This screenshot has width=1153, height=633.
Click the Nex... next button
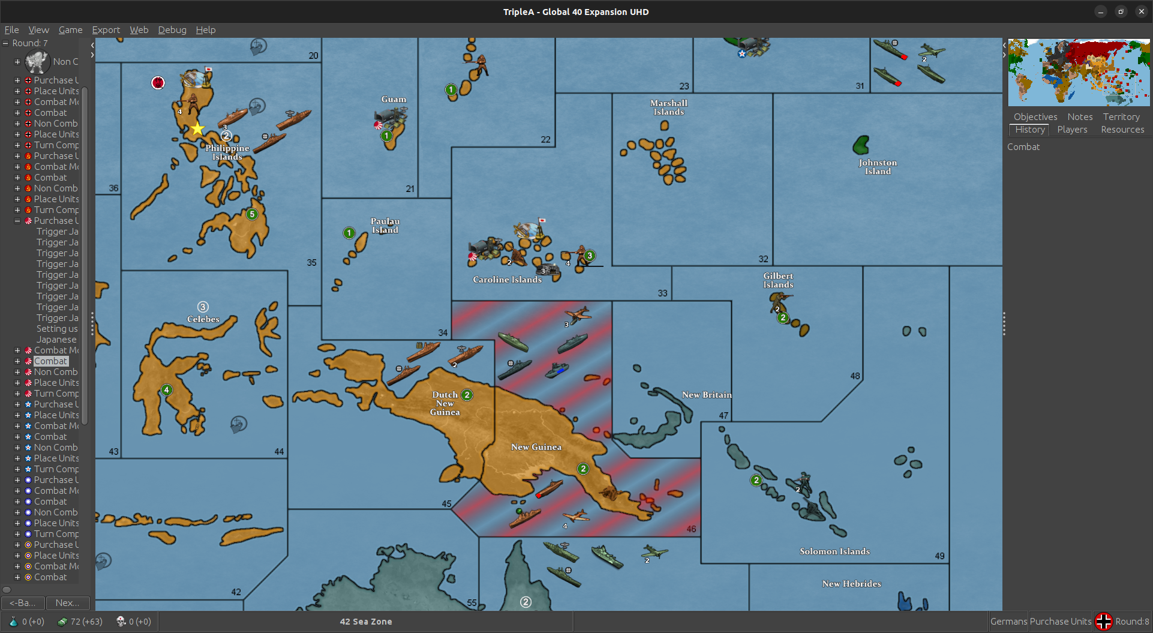tap(68, 603)
